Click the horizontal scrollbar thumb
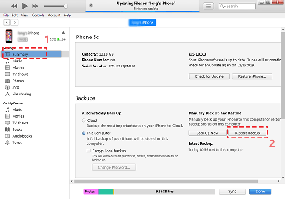This screenshot has height=199, width=285. [x=166, y=181]
